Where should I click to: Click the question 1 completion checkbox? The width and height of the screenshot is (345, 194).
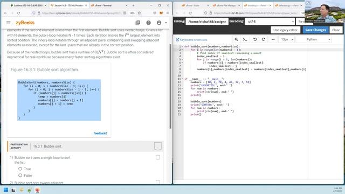(x=158, y=157)
